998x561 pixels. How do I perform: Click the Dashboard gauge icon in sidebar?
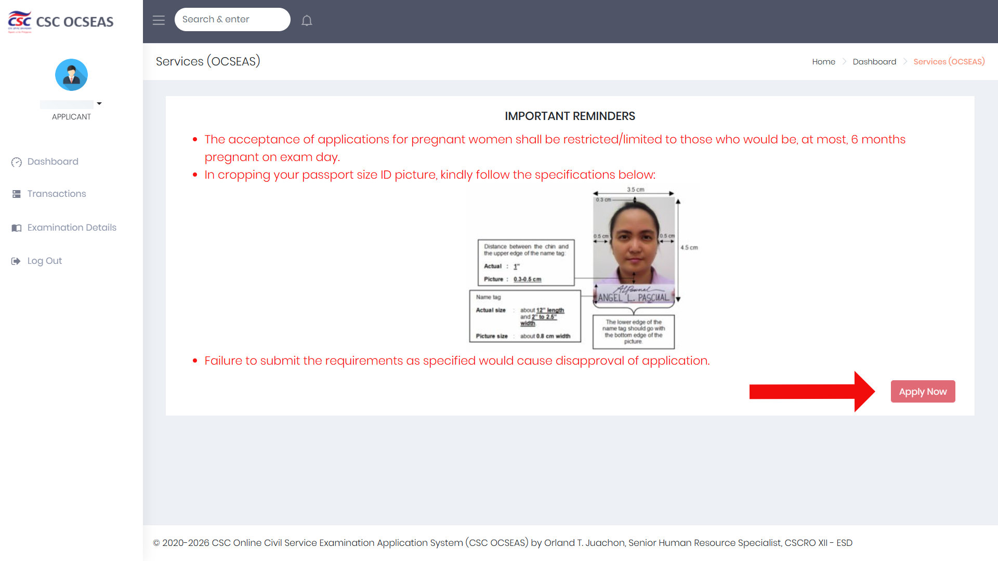(x=17, y=162)
